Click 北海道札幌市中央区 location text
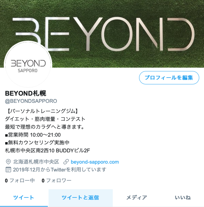This screenshot has width=204, height=207. 36,162
